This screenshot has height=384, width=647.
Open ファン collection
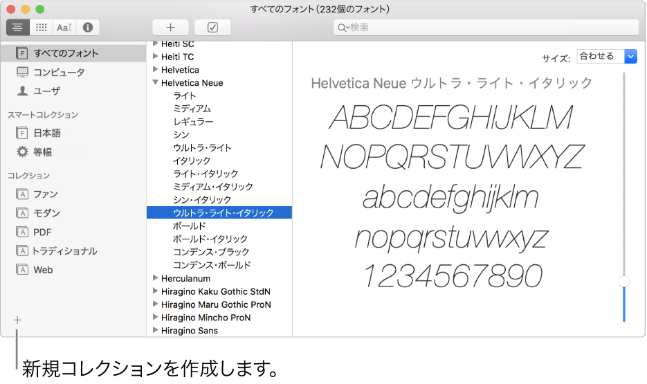coord(73,194)
